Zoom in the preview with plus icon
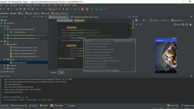Viewport: 194px width, 109px height. [183, 25]
